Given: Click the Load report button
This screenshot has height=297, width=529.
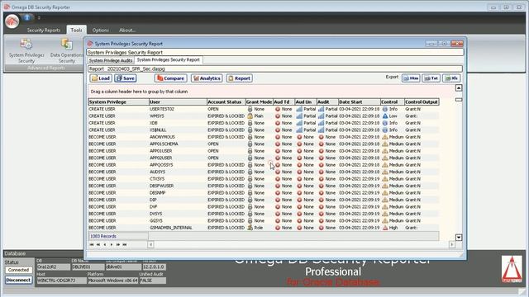Looking at the screenshot, I should tap(101, 78).
